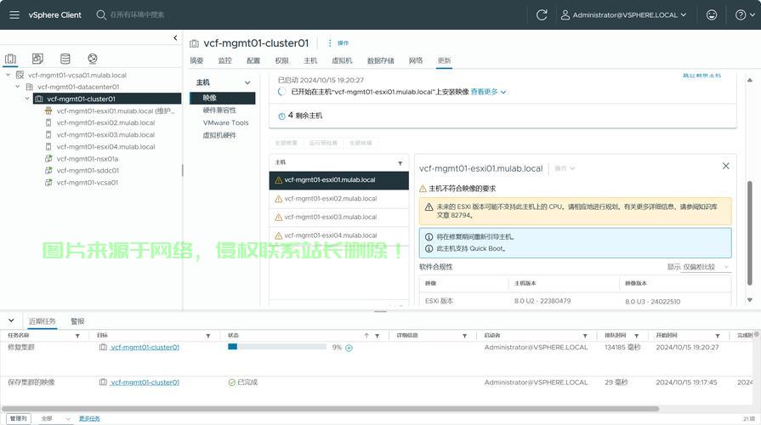Select host vcf-mgmt01-esxi02.mulab.local in inventory tree
Viewport: 761px width, 425px height.
pos(105,122)
